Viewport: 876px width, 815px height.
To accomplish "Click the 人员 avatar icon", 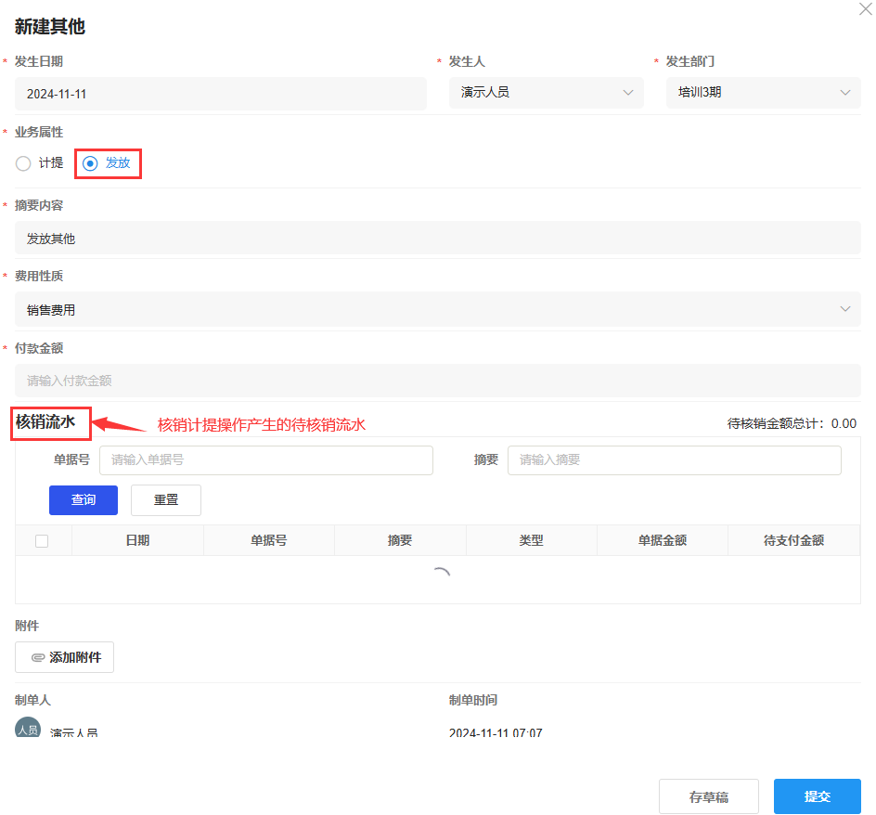I will 28,729.
